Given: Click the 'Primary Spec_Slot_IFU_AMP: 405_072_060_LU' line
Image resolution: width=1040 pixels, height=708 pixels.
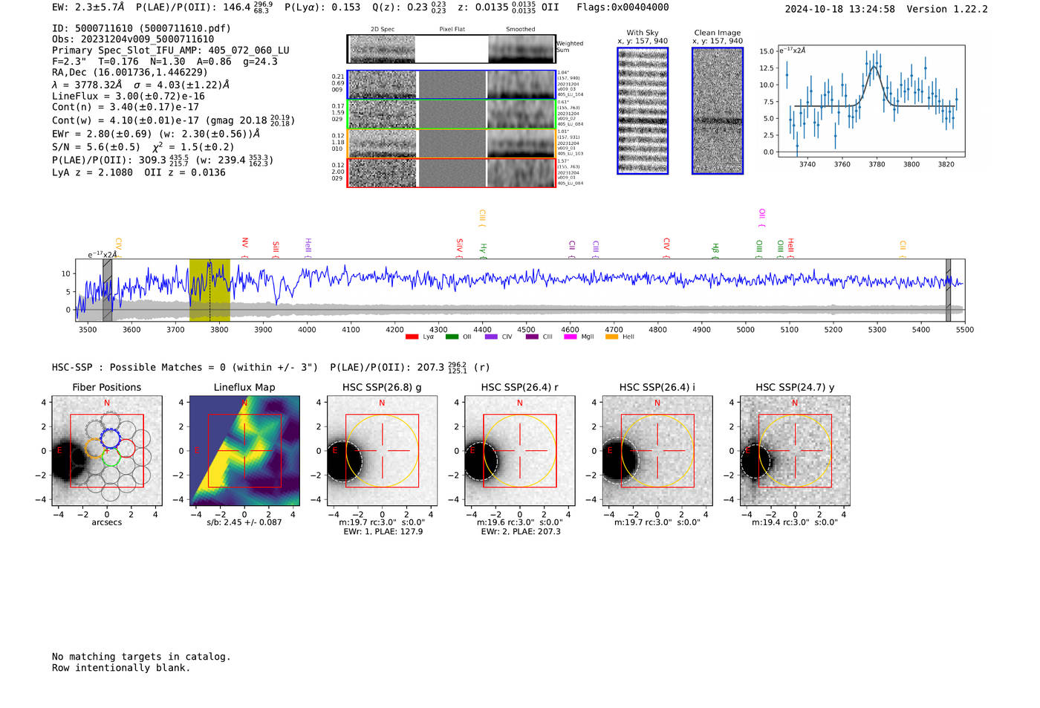Looking at the screenshot, I should (171, 50).
